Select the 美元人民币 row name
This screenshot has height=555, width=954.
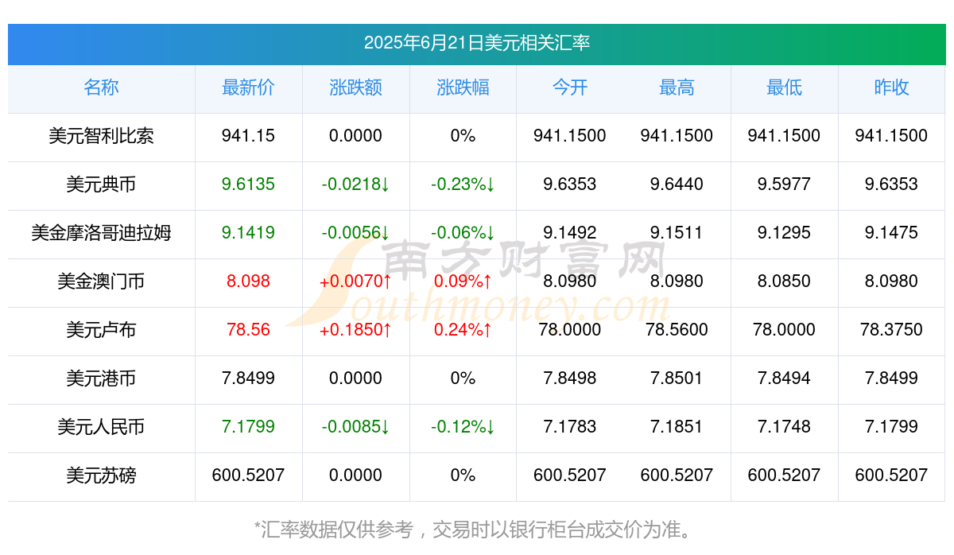click(x=101, y=427)
